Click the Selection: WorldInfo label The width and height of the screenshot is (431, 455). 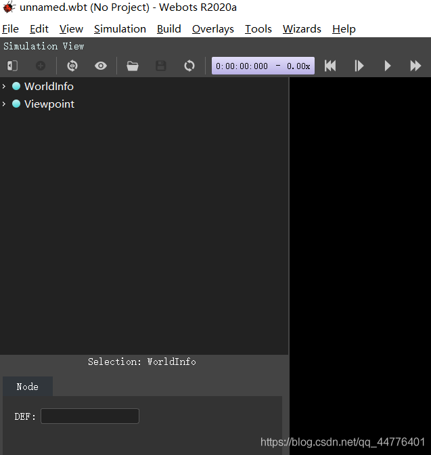coord(142,362)
